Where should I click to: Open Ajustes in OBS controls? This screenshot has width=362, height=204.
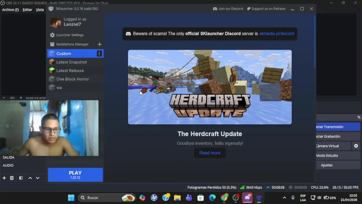(338, 165)
